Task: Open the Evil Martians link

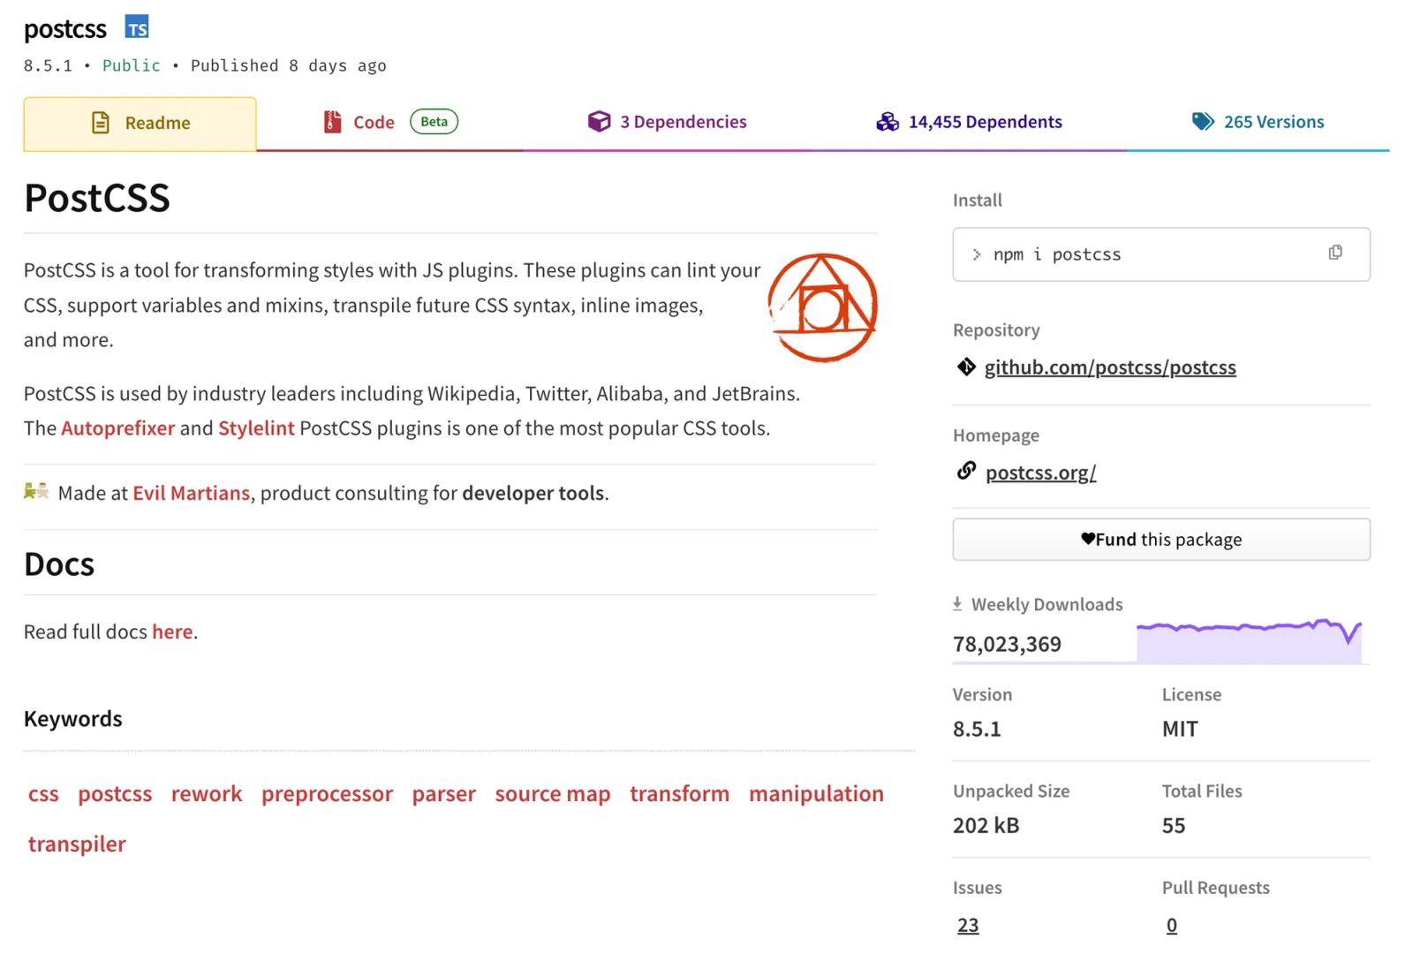Action: 192,493
